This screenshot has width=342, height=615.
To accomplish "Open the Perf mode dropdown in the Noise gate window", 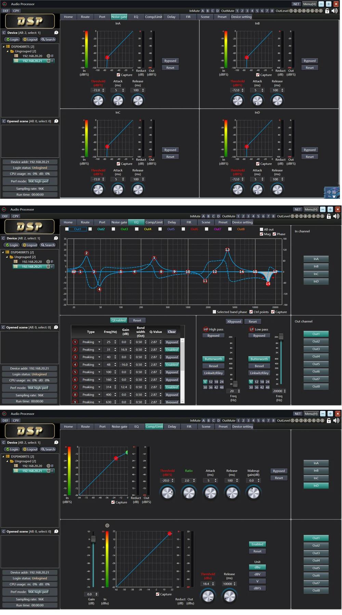I will (39, 181).
